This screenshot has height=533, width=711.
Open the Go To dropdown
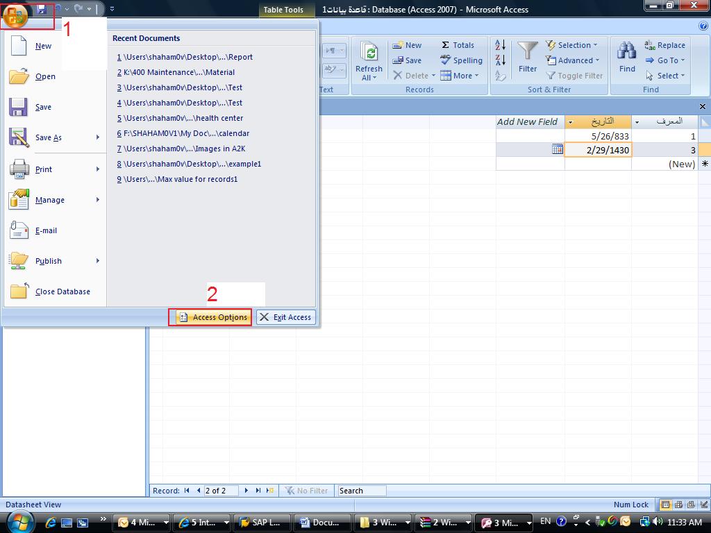[x=664, y=61]
